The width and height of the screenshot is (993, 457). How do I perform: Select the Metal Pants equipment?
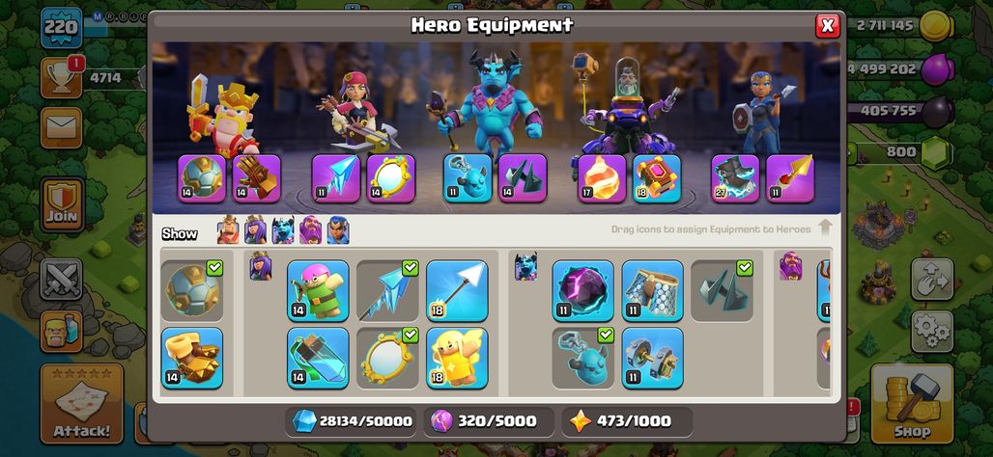point(652,291)
